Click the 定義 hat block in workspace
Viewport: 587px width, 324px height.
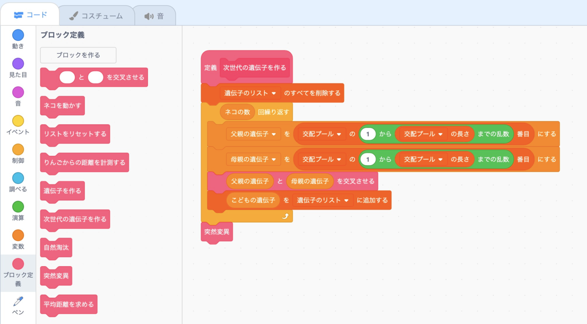(247, 67)
